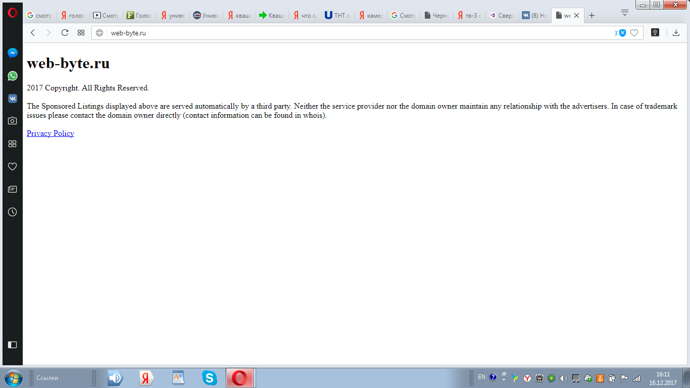Reload the current page
This screenshot has width=690, height=388.
point(65,33)
